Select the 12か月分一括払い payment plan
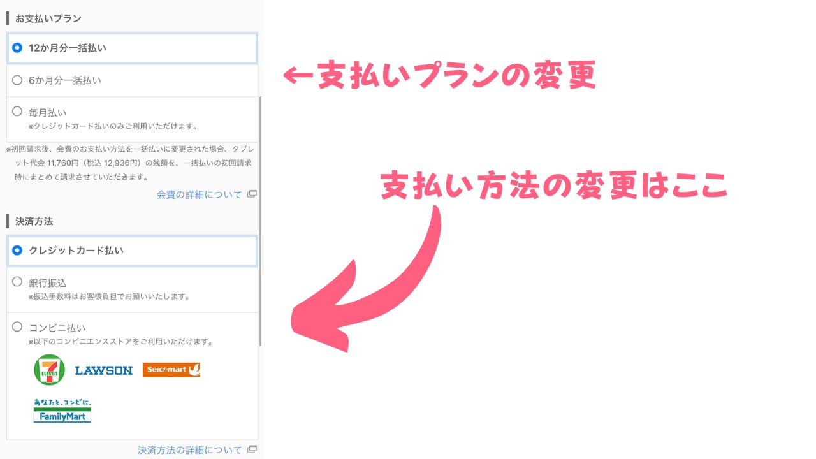This screenshot has width=816, height=459. tap(132, 48)
